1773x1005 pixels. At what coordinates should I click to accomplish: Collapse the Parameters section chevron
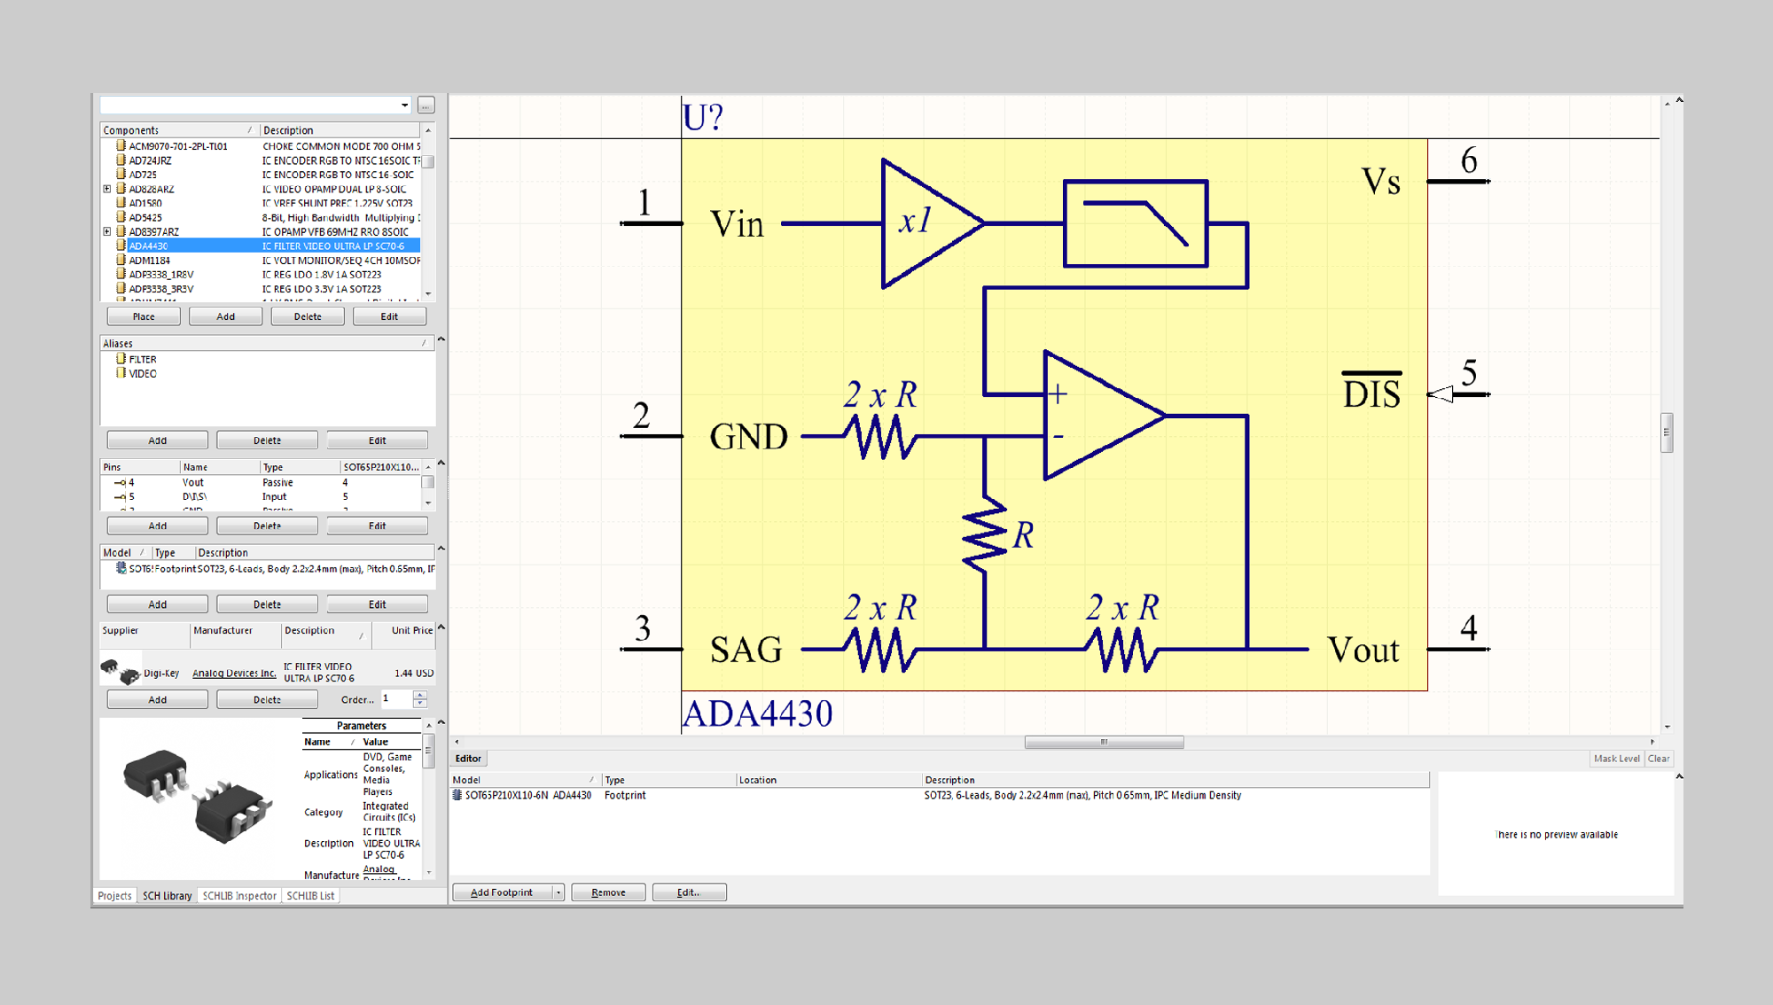click(441, 722)
